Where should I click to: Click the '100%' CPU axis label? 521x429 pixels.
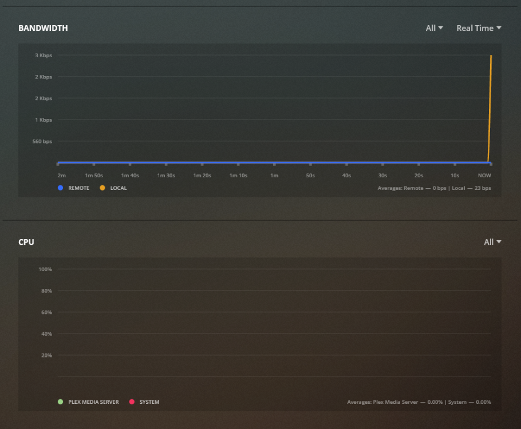(x=45, y=269)
